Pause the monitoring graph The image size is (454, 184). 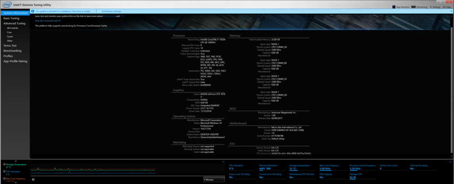(33, 179)
